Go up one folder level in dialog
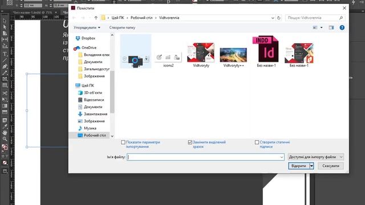 coord(96,18)
